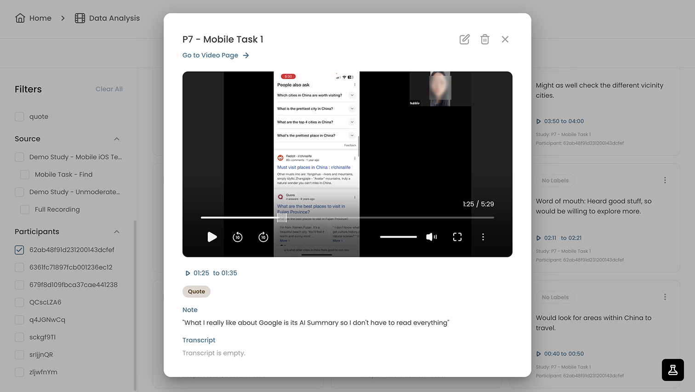
Task: Click the Note heading
Action: click(190, 310)
